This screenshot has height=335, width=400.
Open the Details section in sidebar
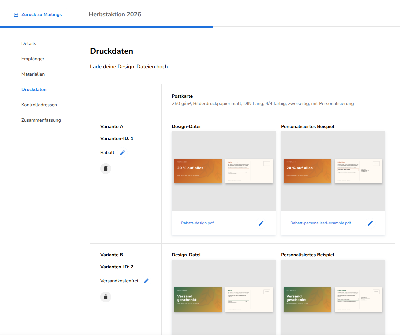tap(29, 44)
